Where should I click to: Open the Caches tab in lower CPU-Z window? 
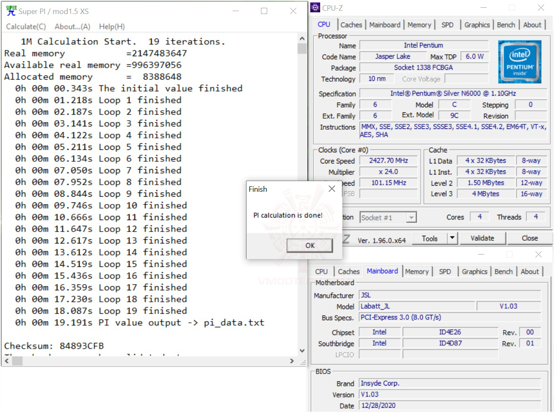click(x=349, y=271)
